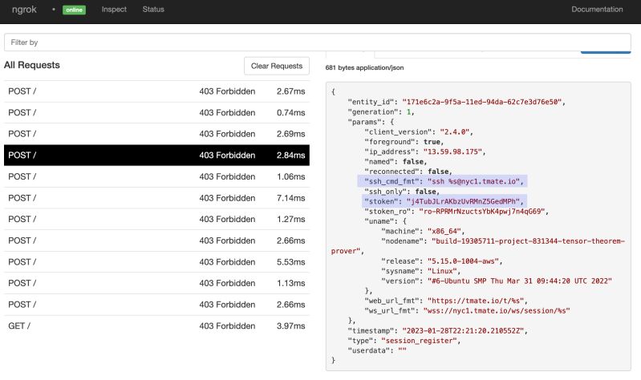Select the POST request taking 2.69ms
This screenshot has width=641, height=380.
[156, 134]
